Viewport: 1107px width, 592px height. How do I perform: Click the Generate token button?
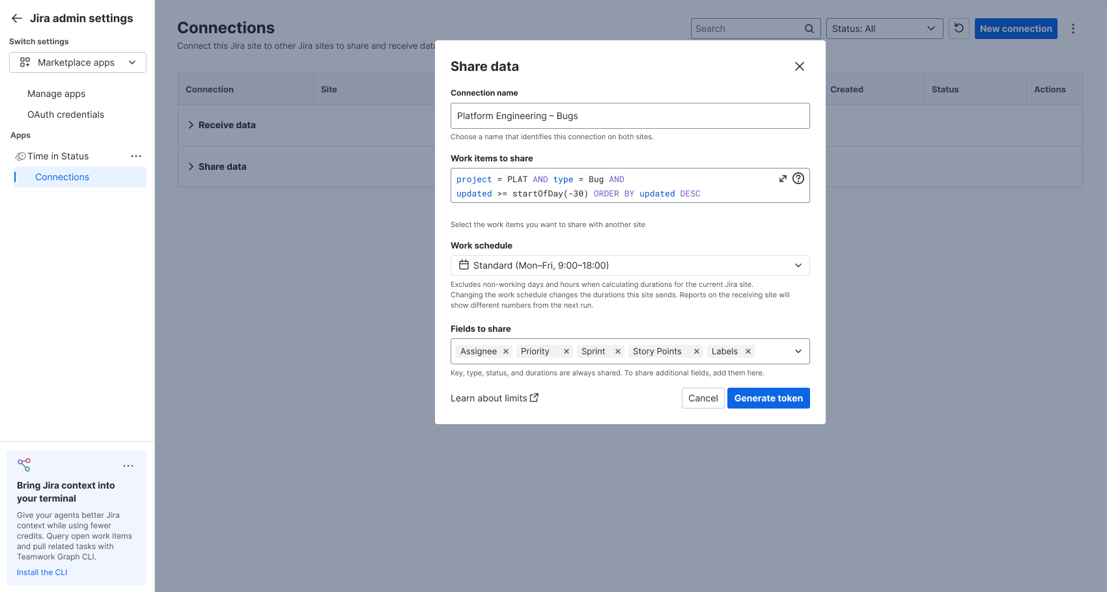[768, 398]
